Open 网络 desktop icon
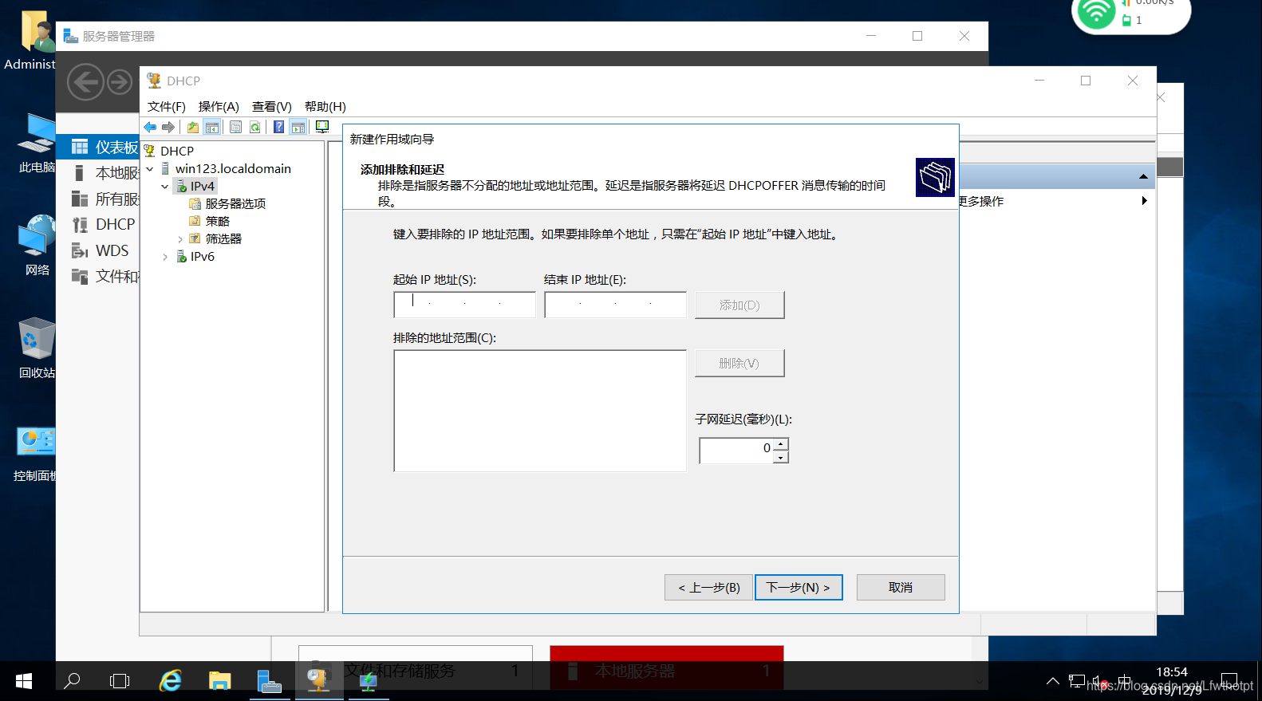 pyautogui.click(x=37, y=246)
